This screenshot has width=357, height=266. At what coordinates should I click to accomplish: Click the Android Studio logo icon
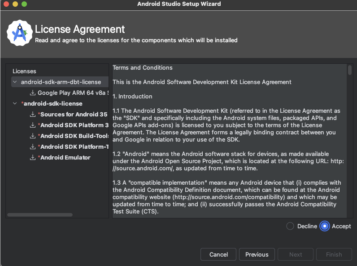coord(20,33)
